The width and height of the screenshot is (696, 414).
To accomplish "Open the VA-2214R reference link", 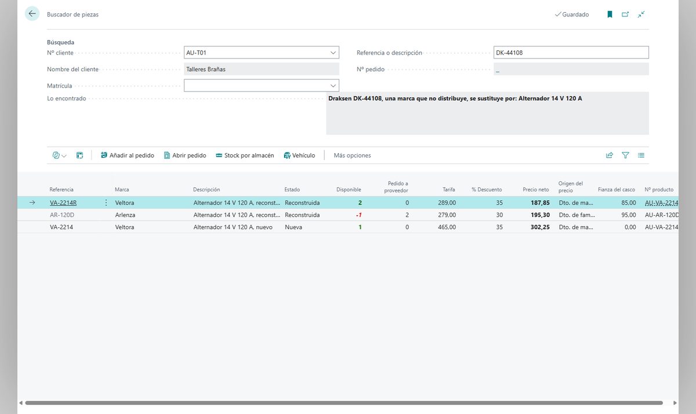I will (63, 203).
